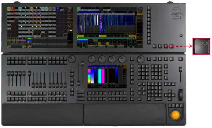Click the horizontal scrollbar below the fixture sheet

pos(106,34)
